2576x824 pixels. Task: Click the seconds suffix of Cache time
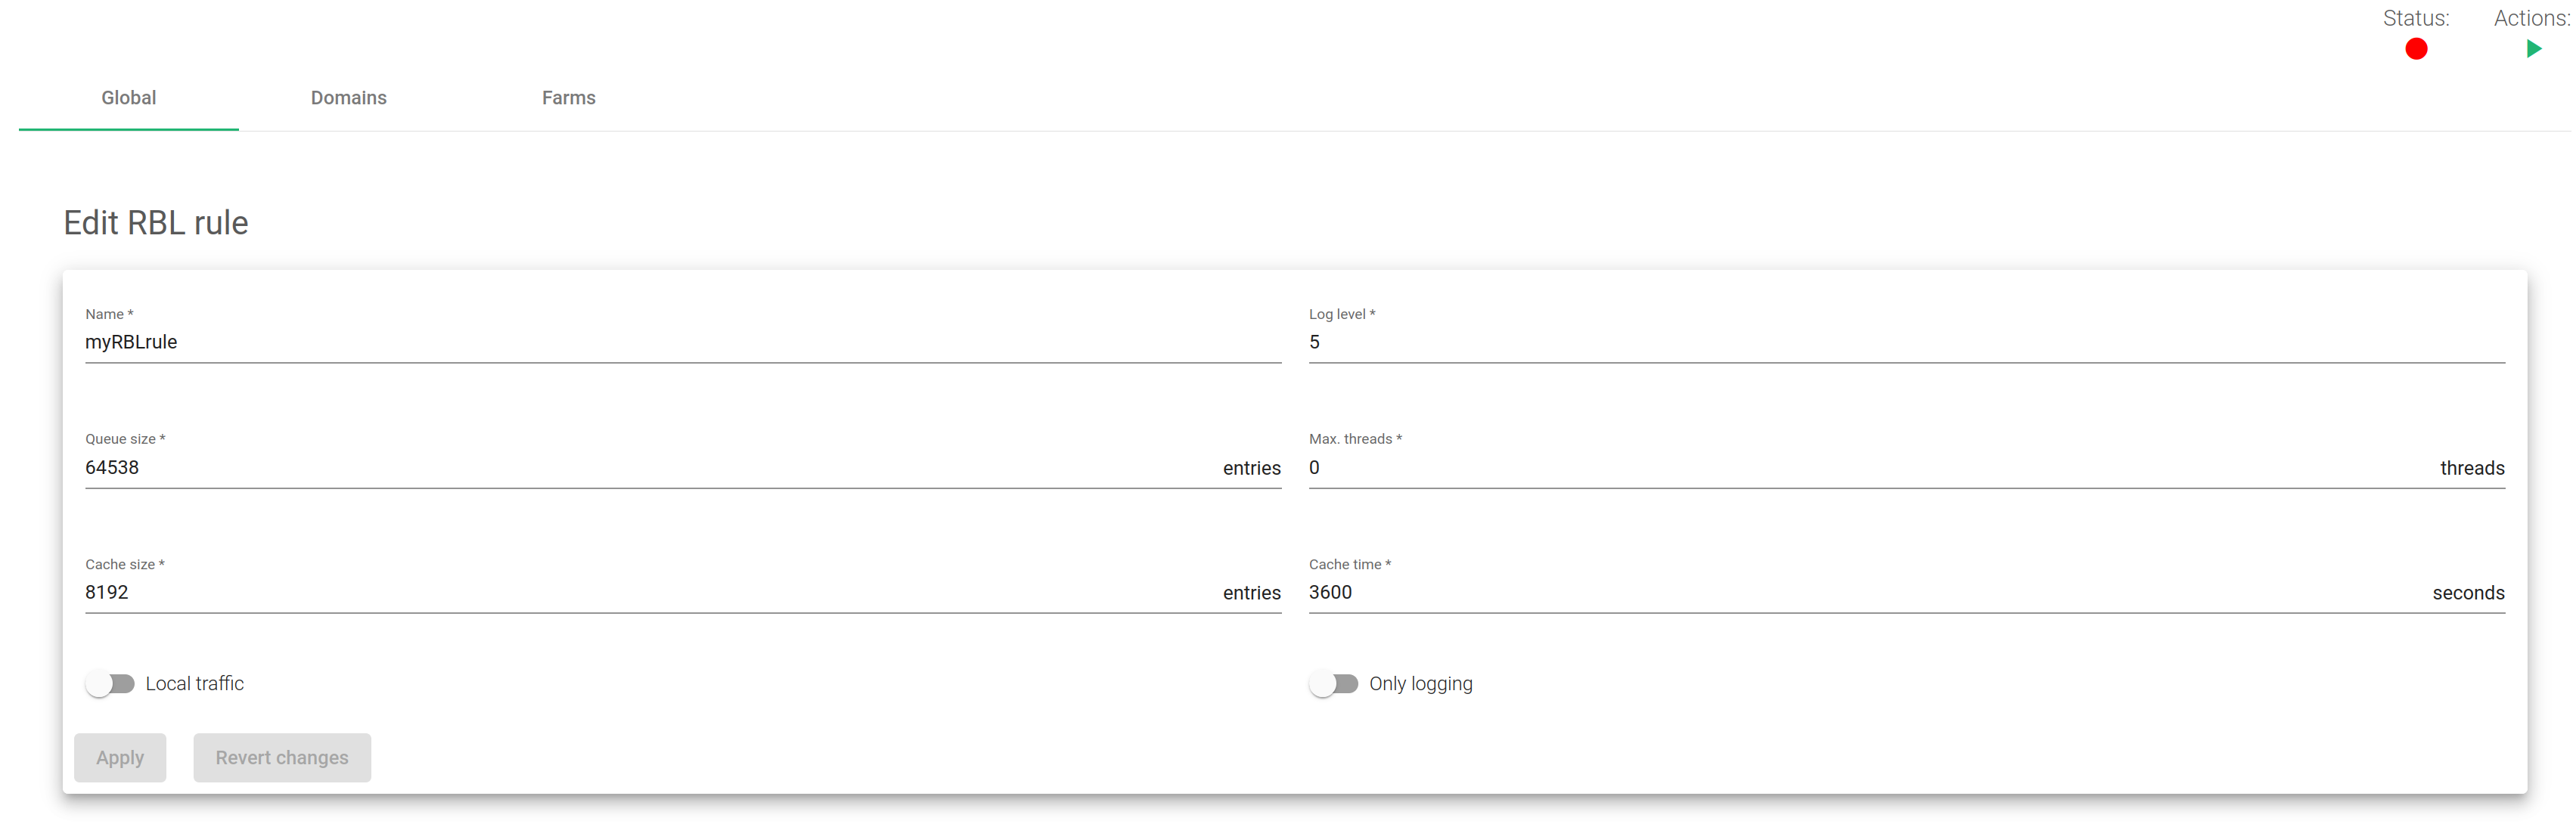(2468, 593)
